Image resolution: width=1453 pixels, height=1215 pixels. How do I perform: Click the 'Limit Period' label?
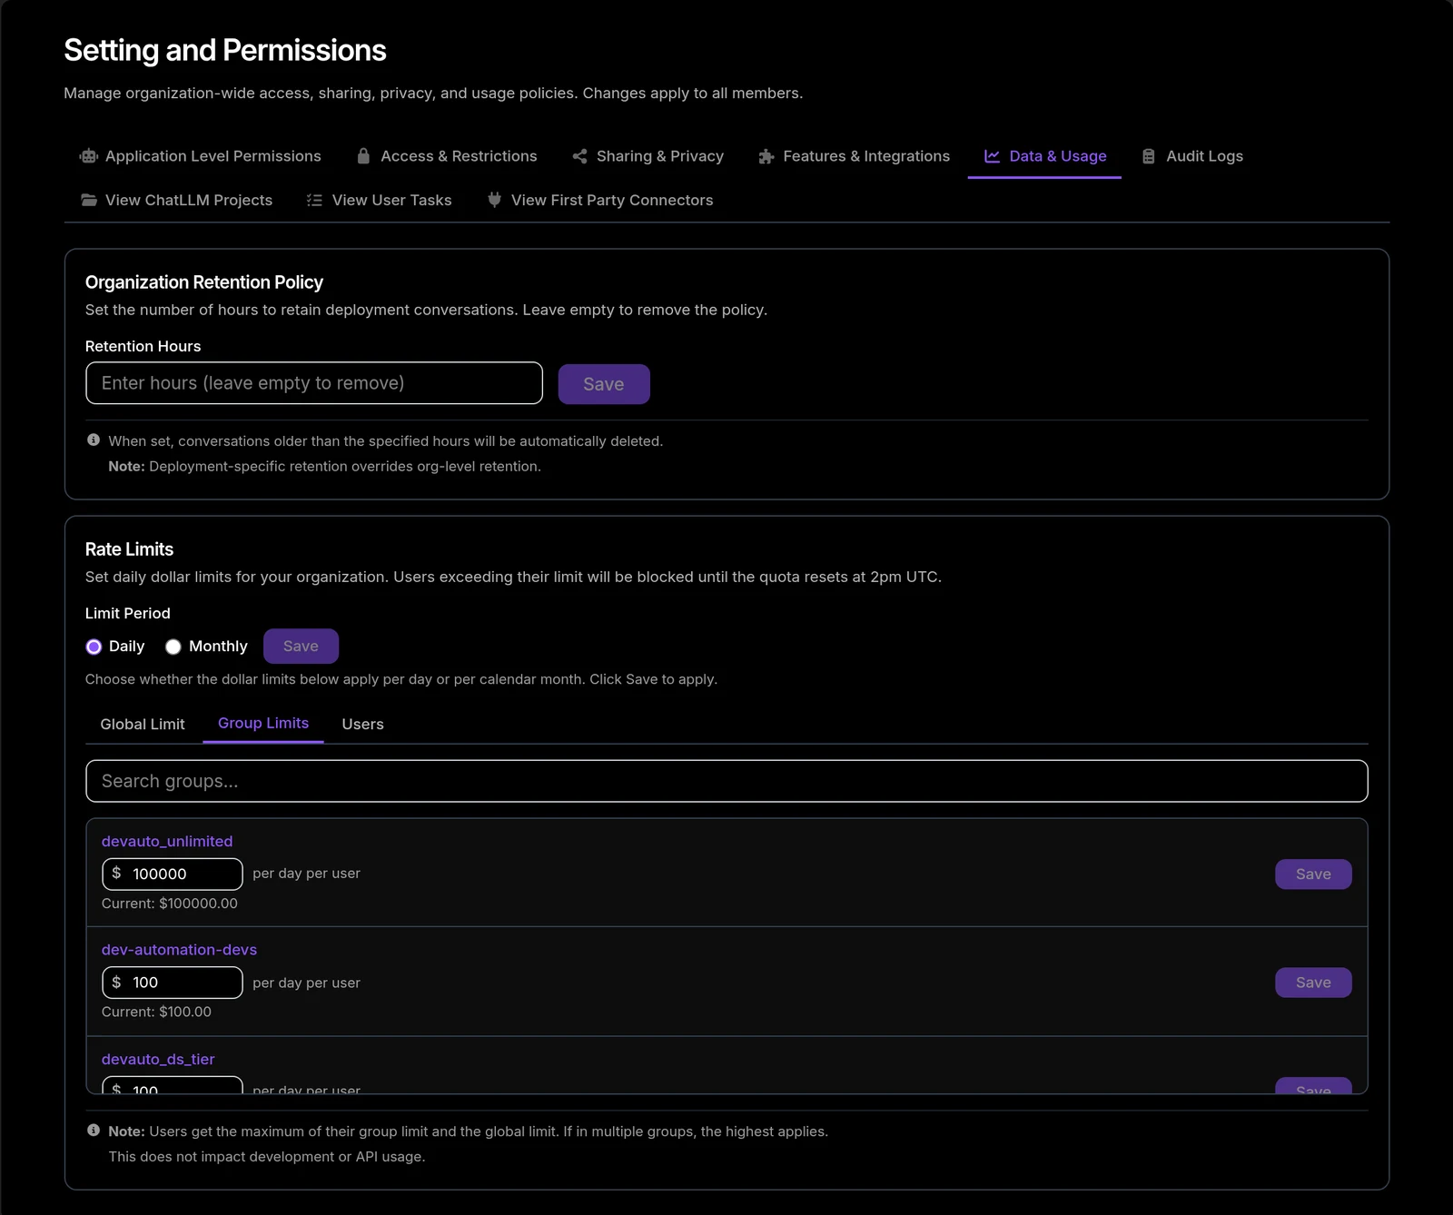coord(128,613)
